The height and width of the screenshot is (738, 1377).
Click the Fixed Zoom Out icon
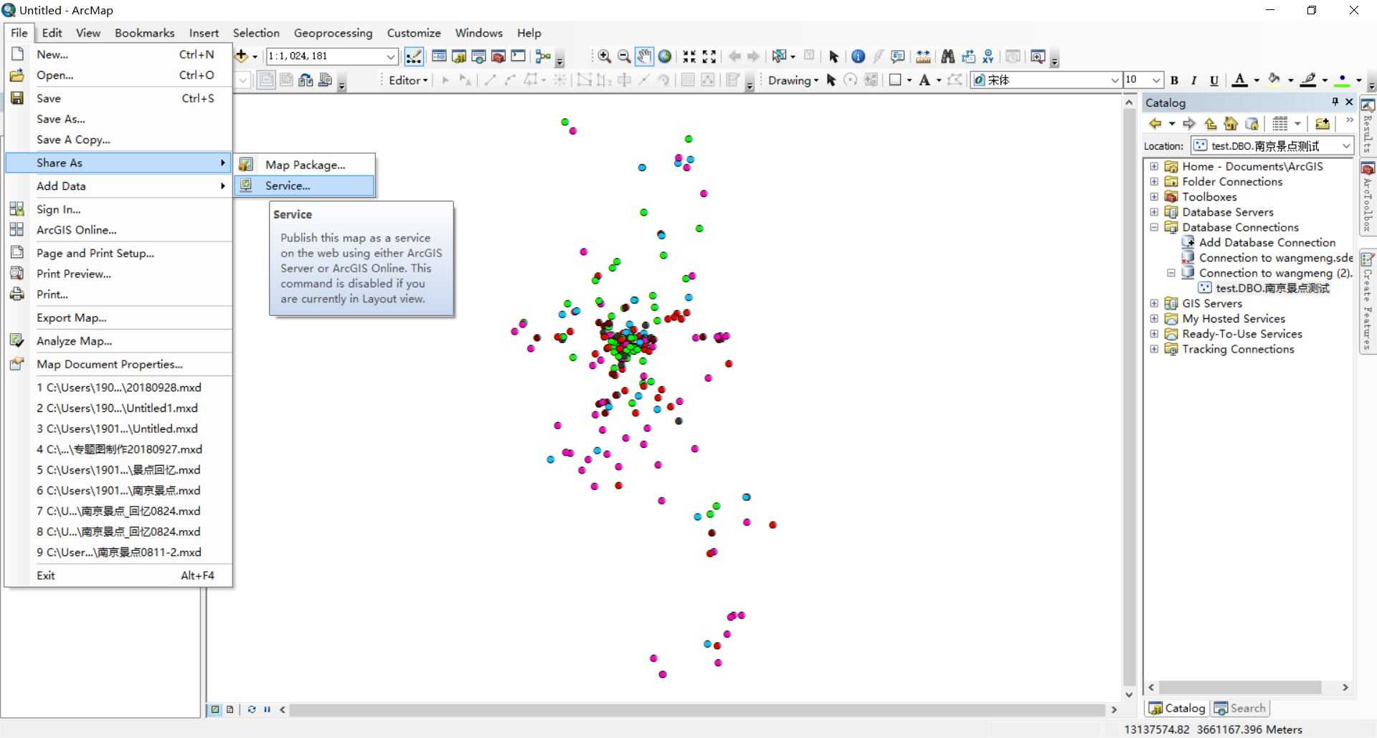pyautogui.click(x=709, y=57)
